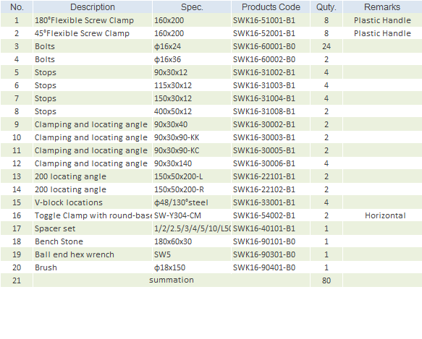Screen dimensions: 422x339
Task: Click Toggle Clamp with round-base cell
Action: pyautogui.click(x=93, y=215)
